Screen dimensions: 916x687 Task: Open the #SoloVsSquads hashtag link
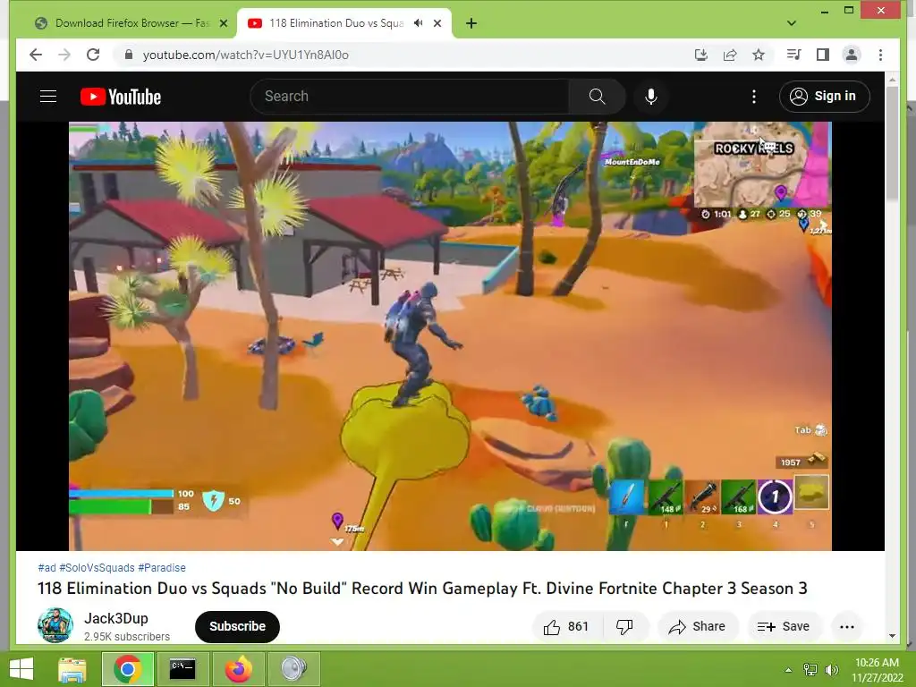pos(97,568)
